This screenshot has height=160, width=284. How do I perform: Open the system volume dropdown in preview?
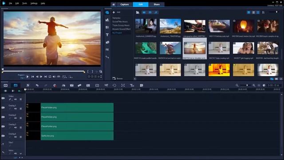(54, 77)
